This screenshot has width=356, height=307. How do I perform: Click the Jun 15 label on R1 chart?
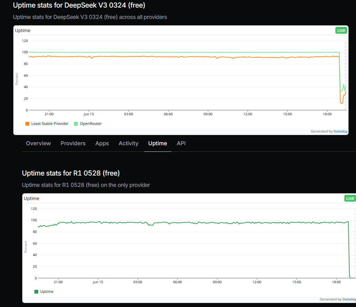coord(98,282)
